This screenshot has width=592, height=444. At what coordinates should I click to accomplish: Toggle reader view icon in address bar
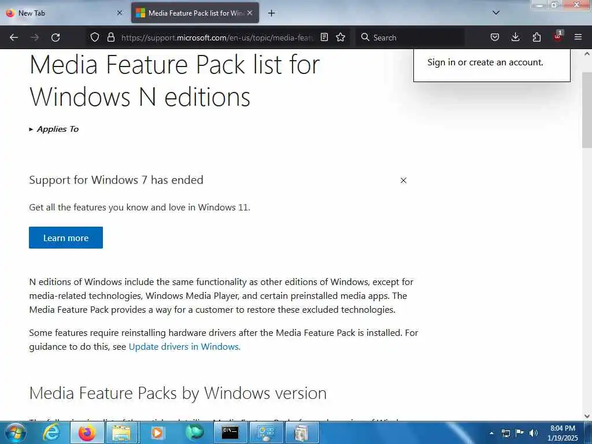click(324, 37)
